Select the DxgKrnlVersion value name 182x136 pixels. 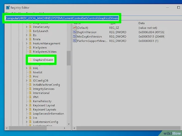tap(87, 32)
